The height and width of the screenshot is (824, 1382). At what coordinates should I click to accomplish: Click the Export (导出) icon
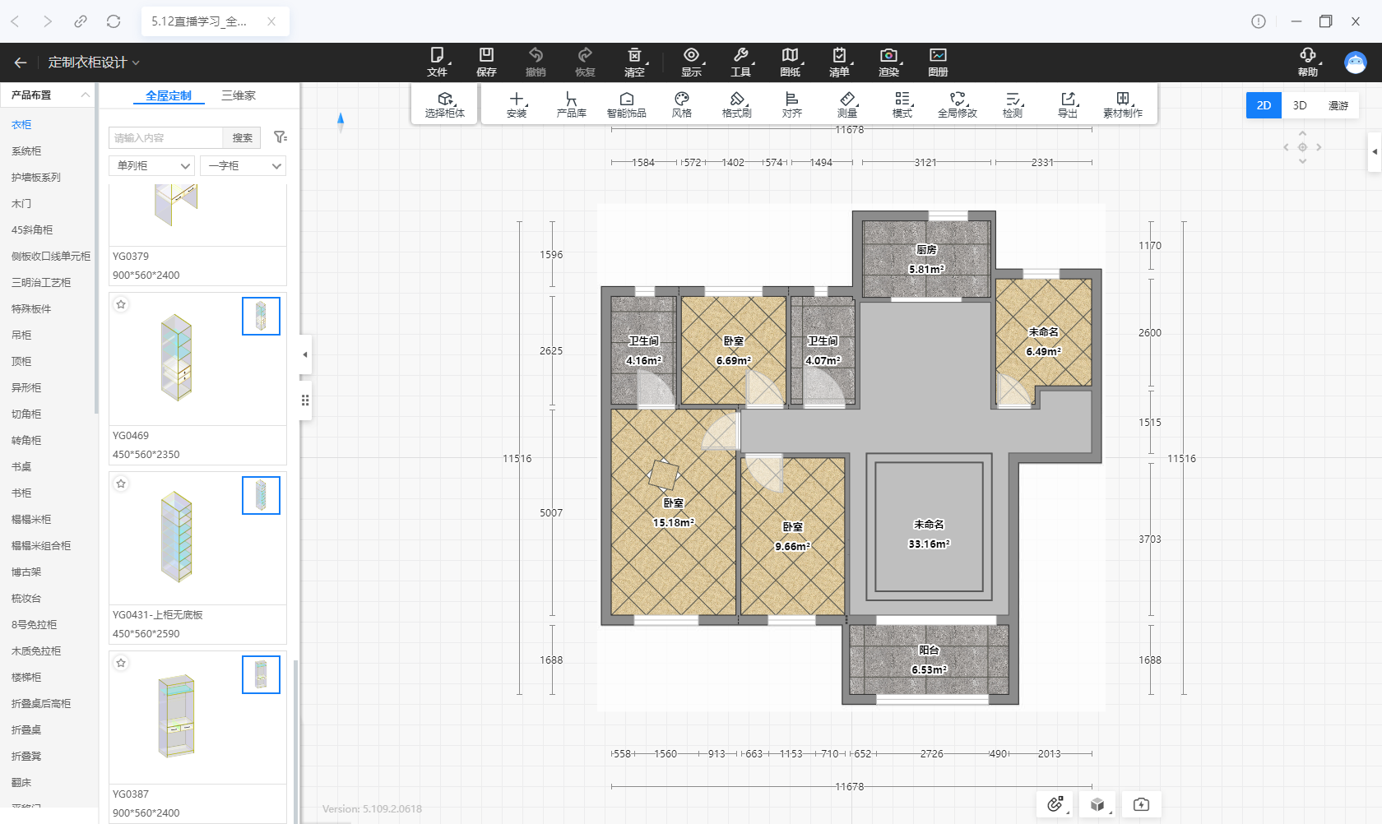1068,104
